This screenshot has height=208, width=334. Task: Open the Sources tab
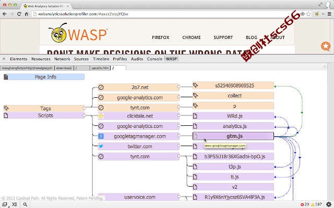(x=81, y=59)
